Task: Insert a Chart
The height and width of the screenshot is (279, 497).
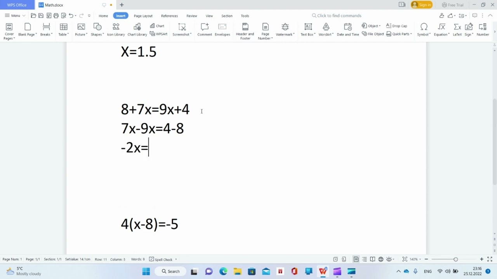Action: 157,26
